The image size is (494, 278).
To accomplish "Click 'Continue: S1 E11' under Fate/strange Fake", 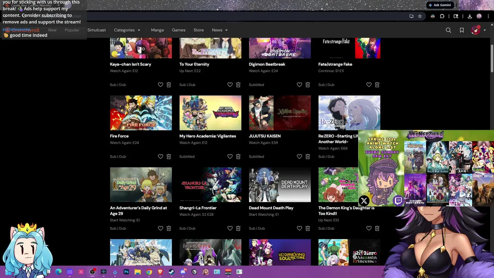I will click(x=331, y=71).
